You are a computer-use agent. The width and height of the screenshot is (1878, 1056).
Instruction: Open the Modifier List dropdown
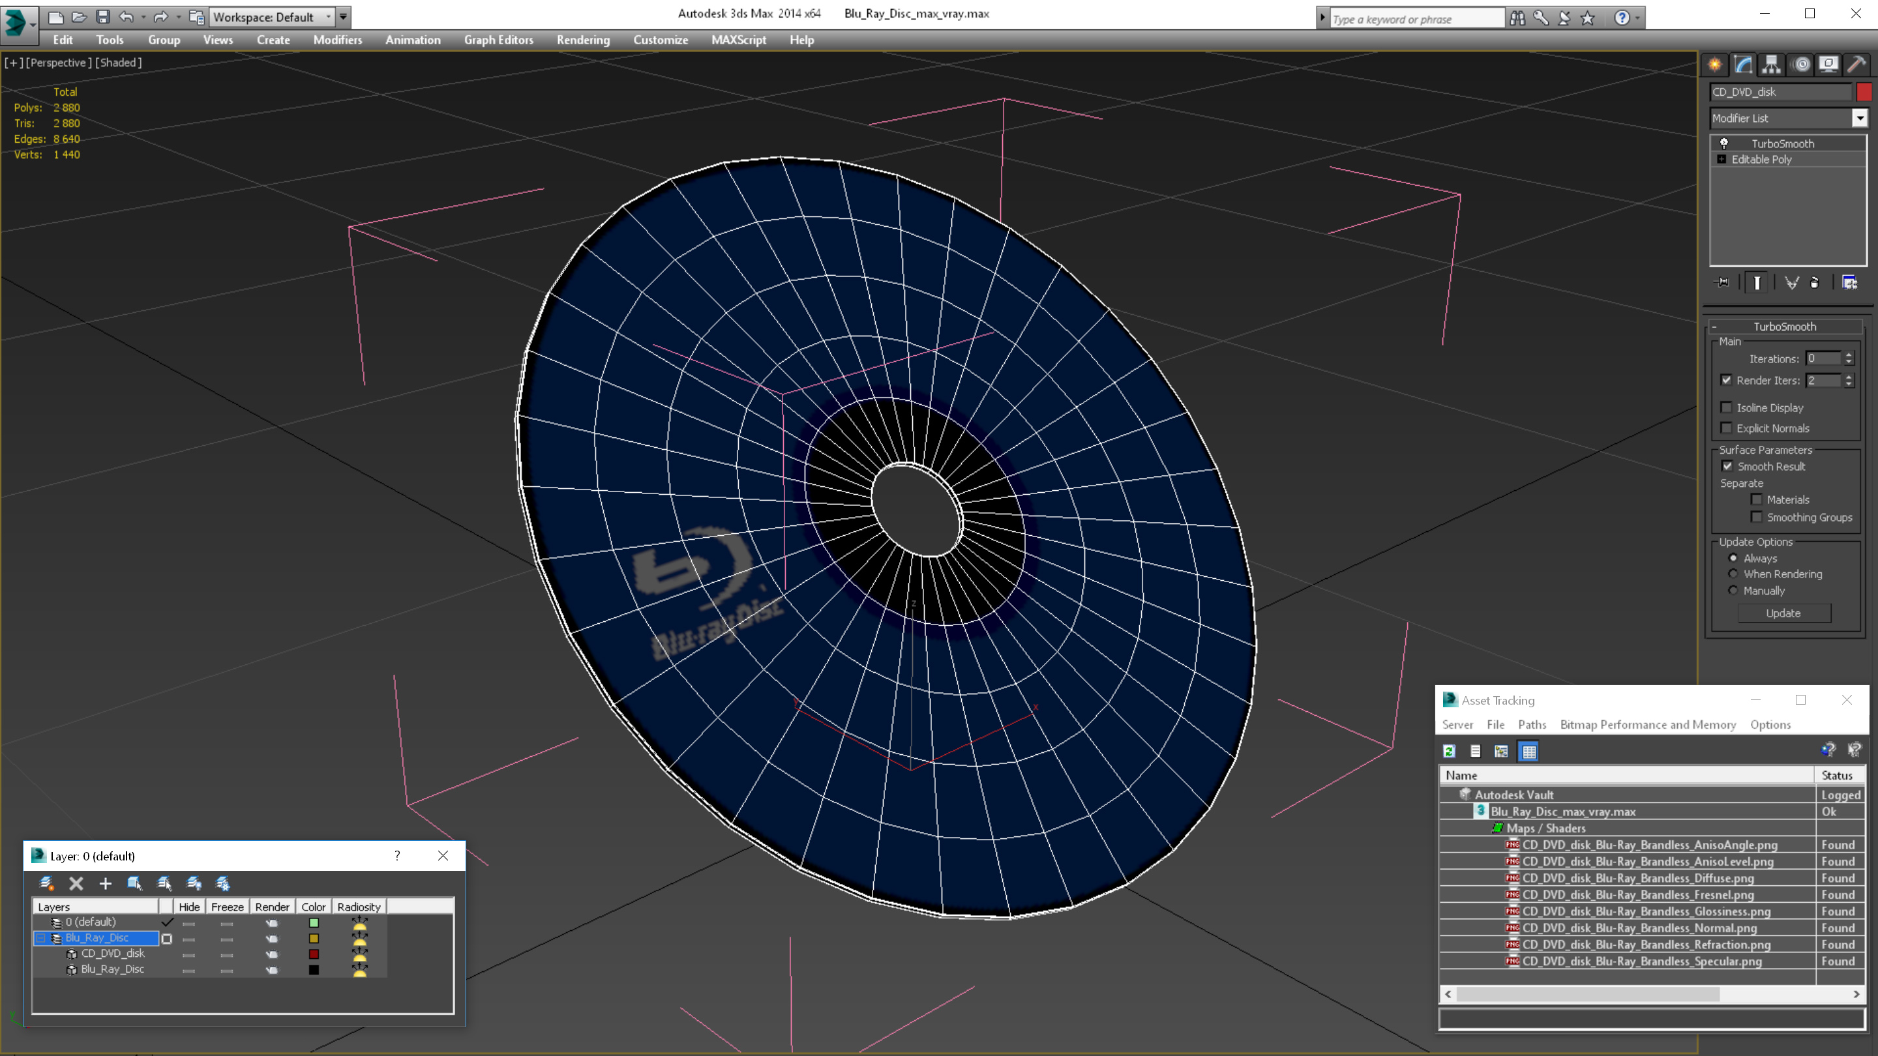pyautogui.click(x=1860, y=118)
